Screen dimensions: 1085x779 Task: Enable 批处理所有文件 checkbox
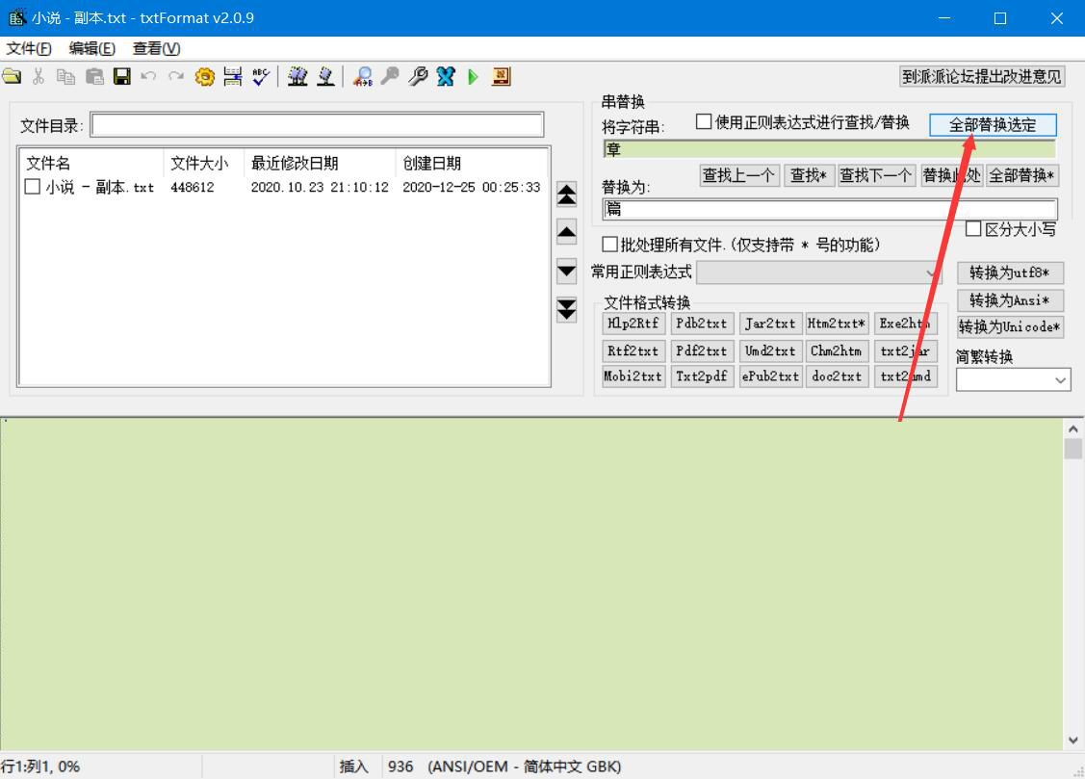tap(609, 245)
